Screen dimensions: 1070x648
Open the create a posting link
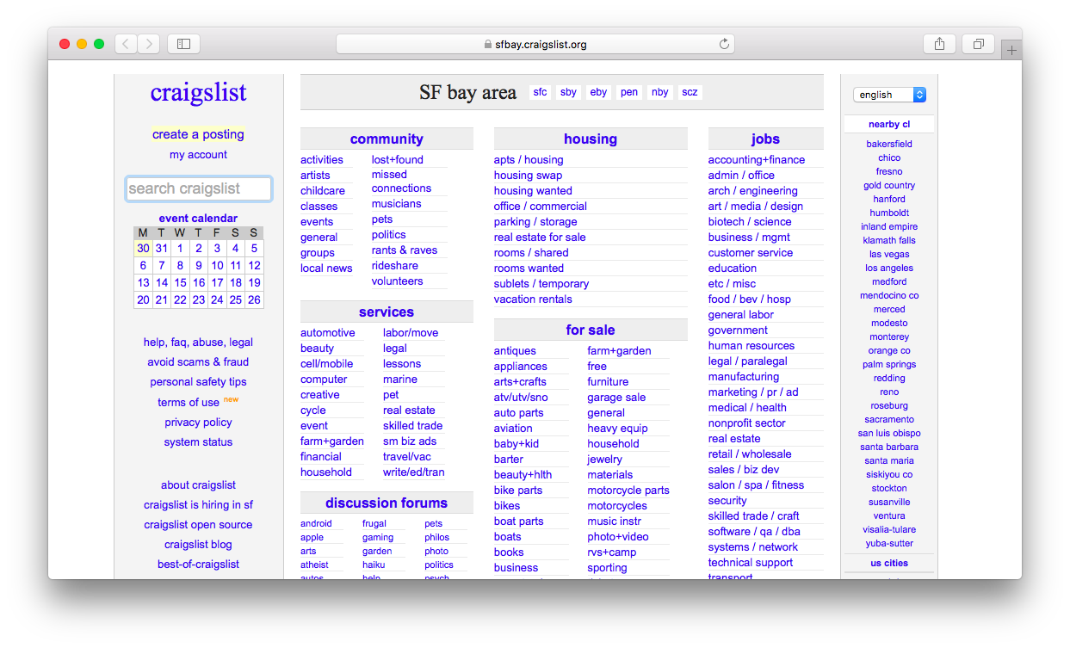click(x=198, y=134)
